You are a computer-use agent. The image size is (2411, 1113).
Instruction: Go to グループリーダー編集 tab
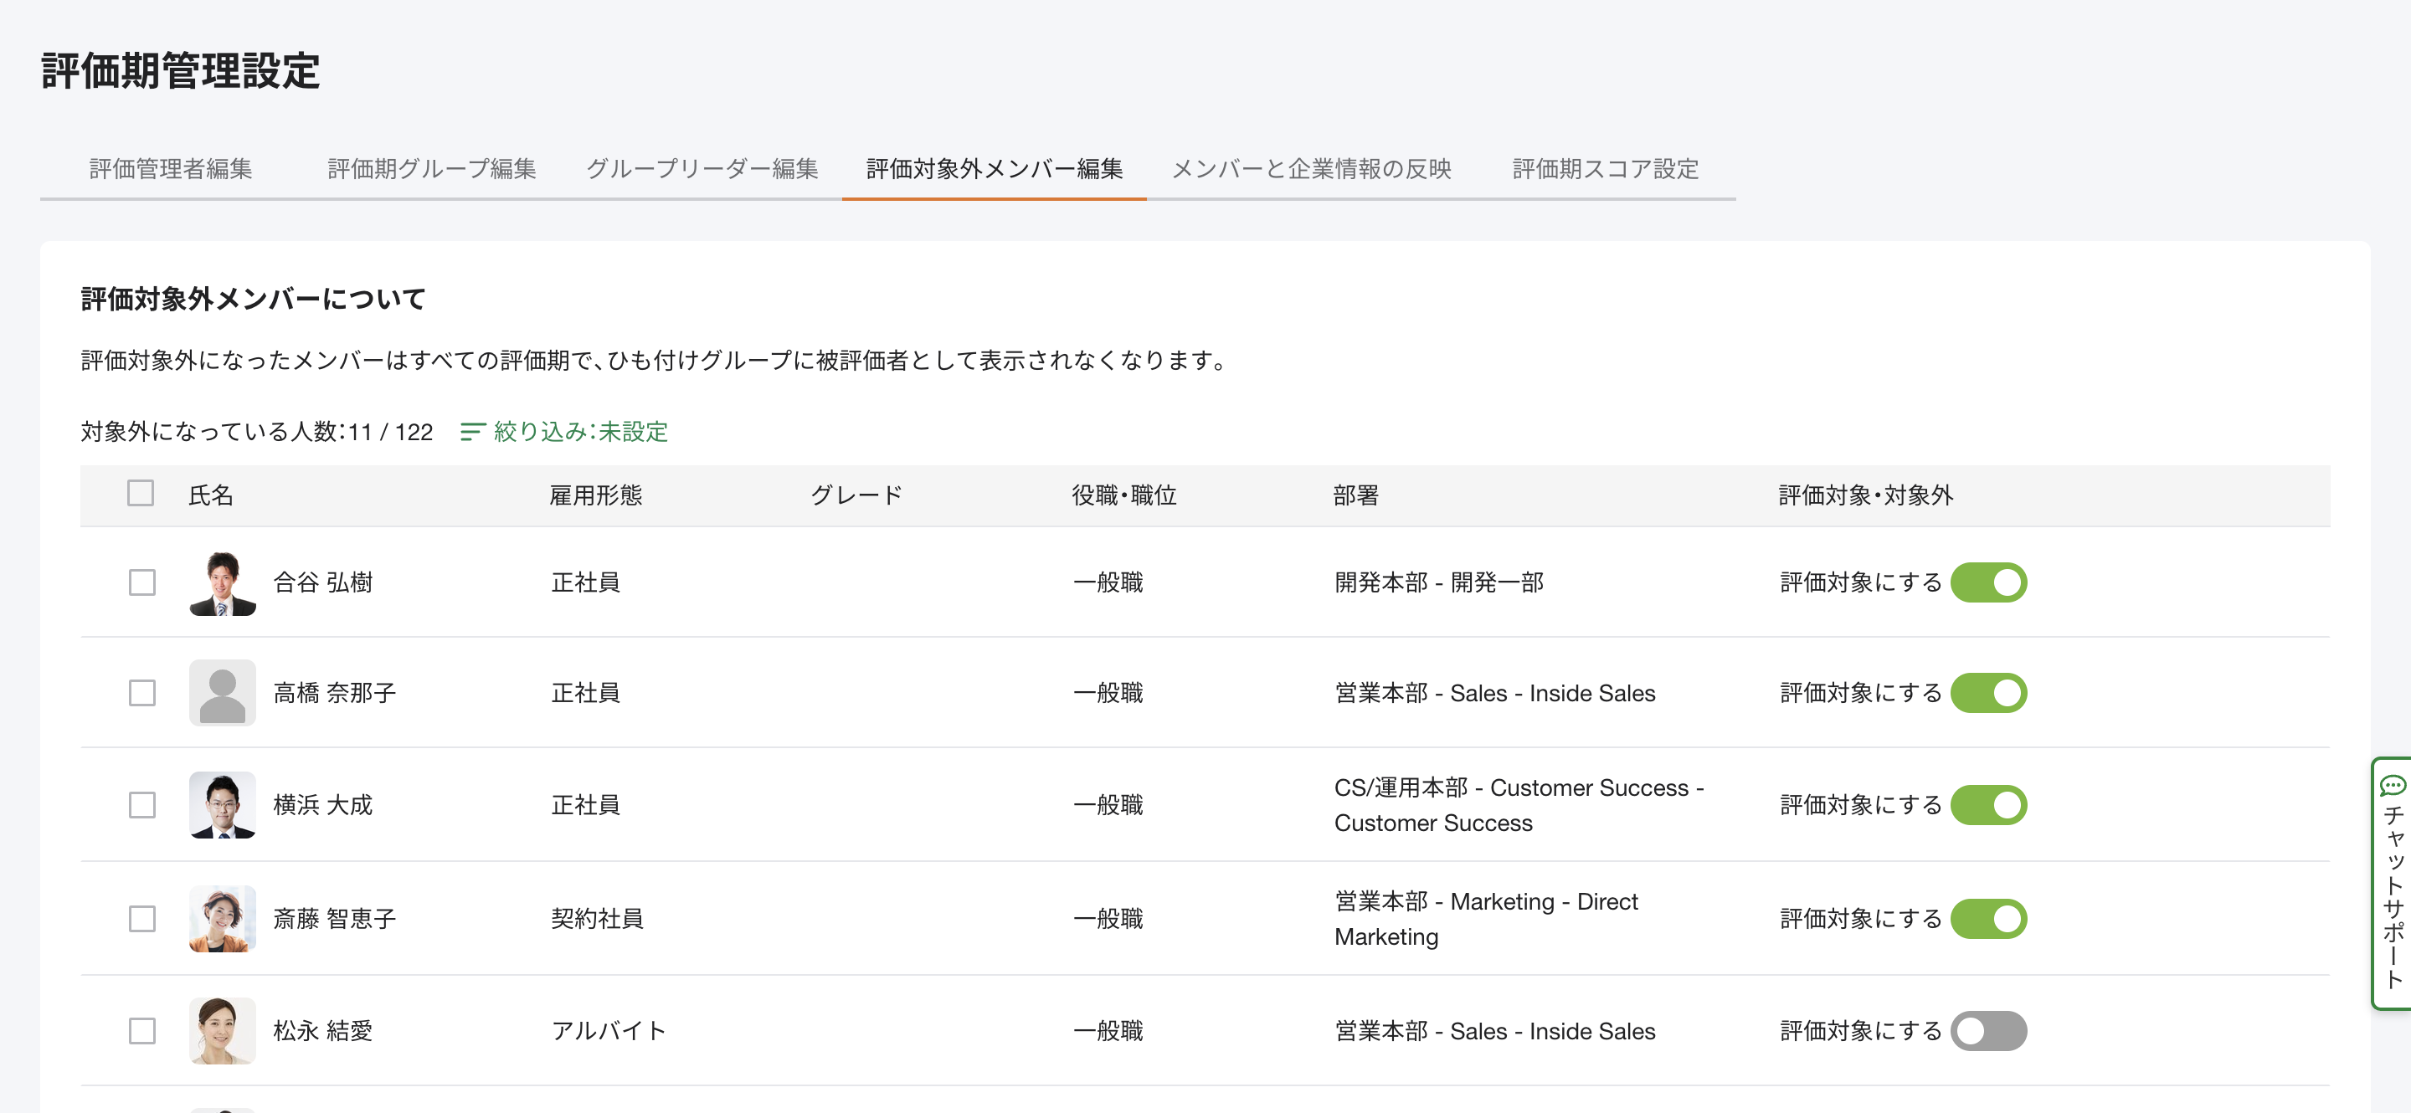tap(702, 168)
